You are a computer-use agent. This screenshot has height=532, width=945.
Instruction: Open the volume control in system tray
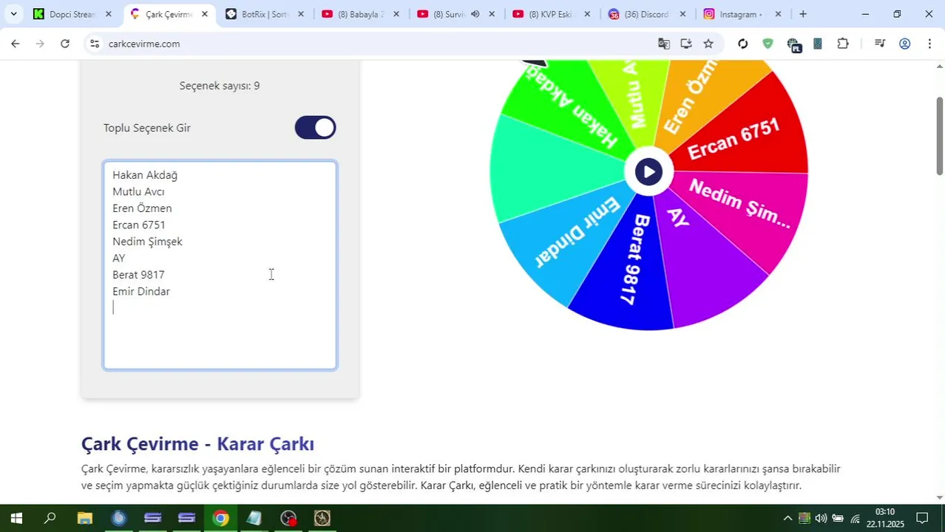(821, 518)
